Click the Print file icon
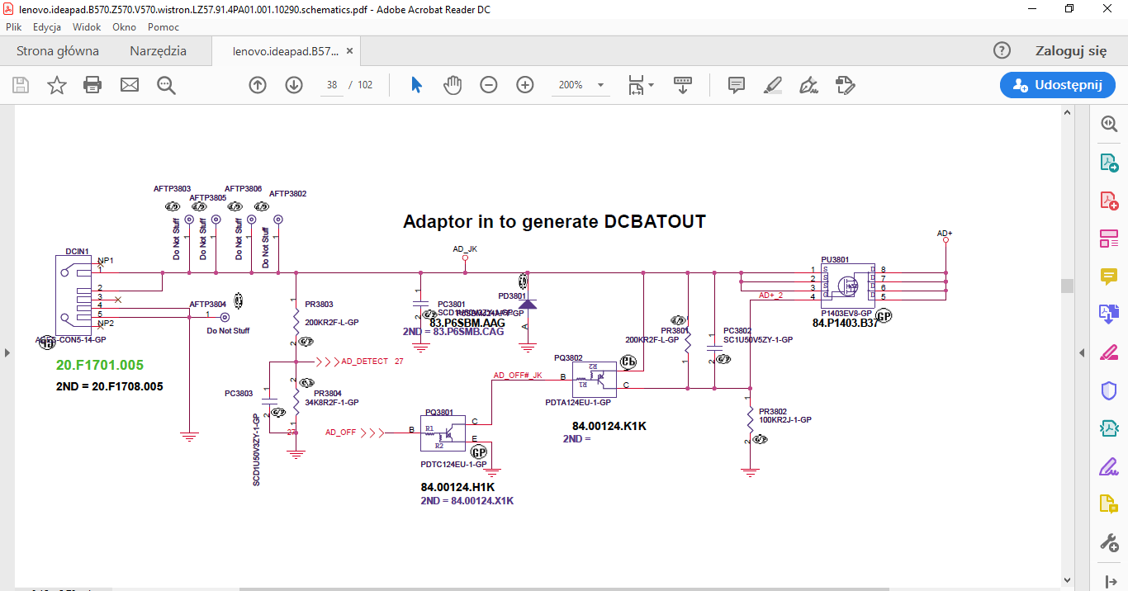Viewport: 1128px width, 591px height. click(92, 85)
